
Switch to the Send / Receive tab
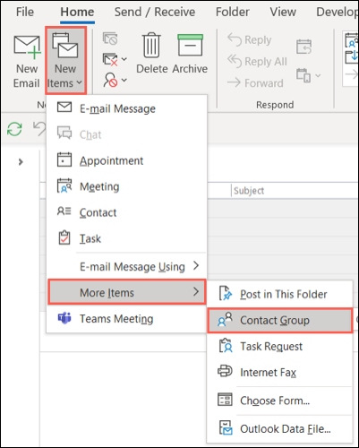pos(155,12)
